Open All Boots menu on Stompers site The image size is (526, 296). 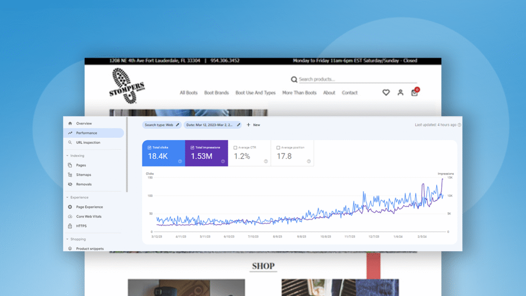click(189, 92)
